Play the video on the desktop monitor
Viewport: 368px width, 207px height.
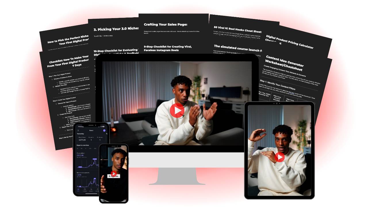click(177, 110)
